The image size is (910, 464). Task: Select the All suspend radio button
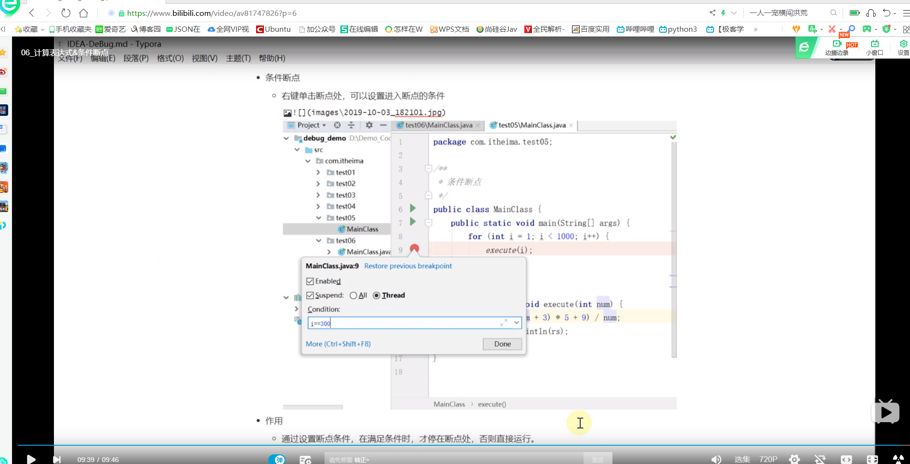[353, 295]
